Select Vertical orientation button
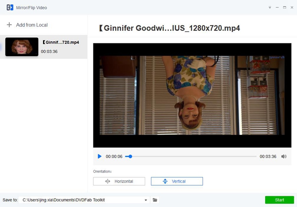Screen dimensions: 297x207 pyautogui.click(x=177, y=181)
